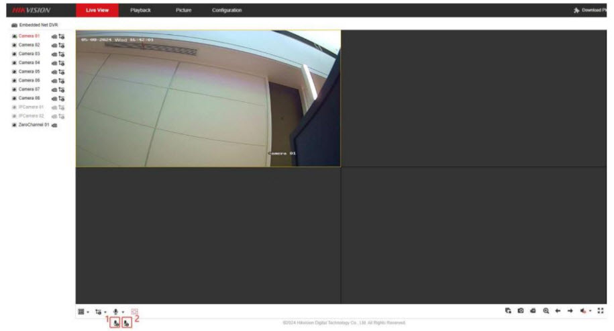This screenshot has width=614, height=331.
Task: Select the Camera 01 live video window
Action: click(x=207, y=98)
